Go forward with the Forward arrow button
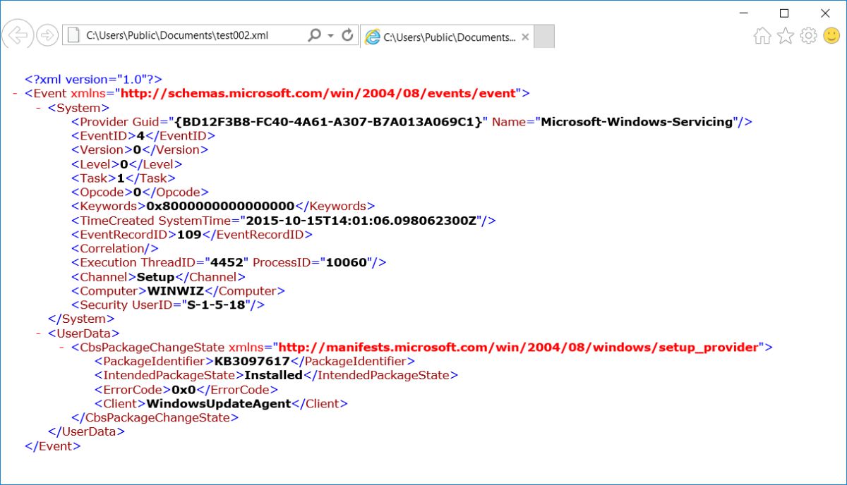847x485 pixels. 47,35
